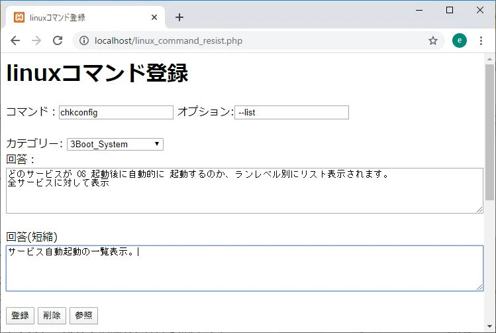Click the カテゴリー: label text
496x333 pixels.
tap(35, 143)
